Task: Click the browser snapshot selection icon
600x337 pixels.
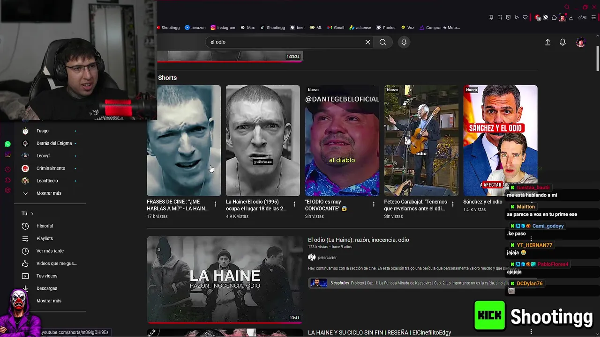Action: [x=500, y=17]
